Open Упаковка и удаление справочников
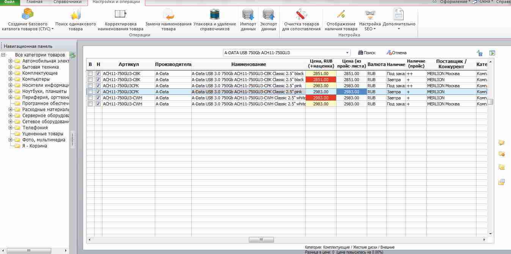Screen dimensions: 511x254 pos(215,19)
